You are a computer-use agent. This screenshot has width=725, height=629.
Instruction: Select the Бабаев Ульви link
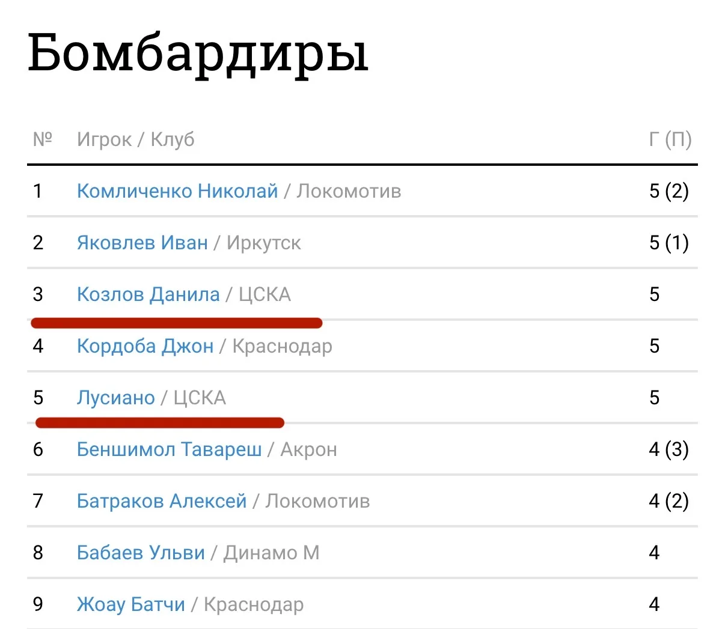[x=141, y=553]
